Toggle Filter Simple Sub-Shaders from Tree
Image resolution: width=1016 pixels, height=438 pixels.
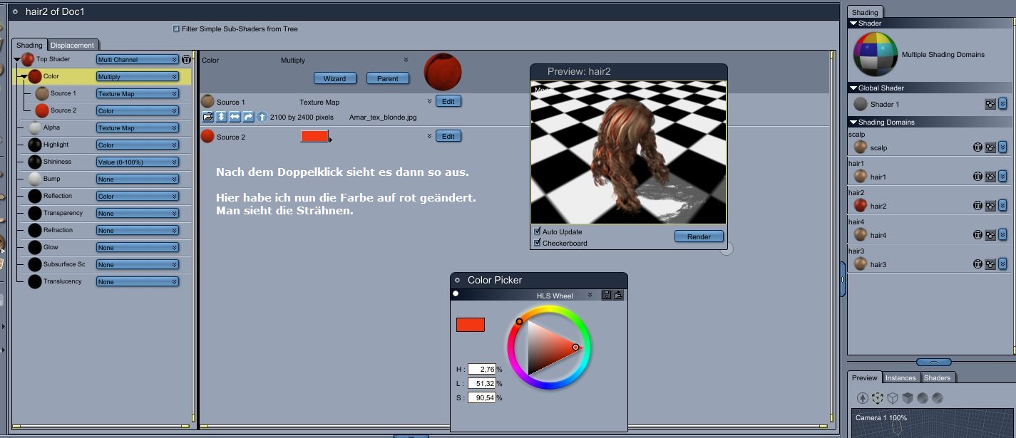(176, 29)
